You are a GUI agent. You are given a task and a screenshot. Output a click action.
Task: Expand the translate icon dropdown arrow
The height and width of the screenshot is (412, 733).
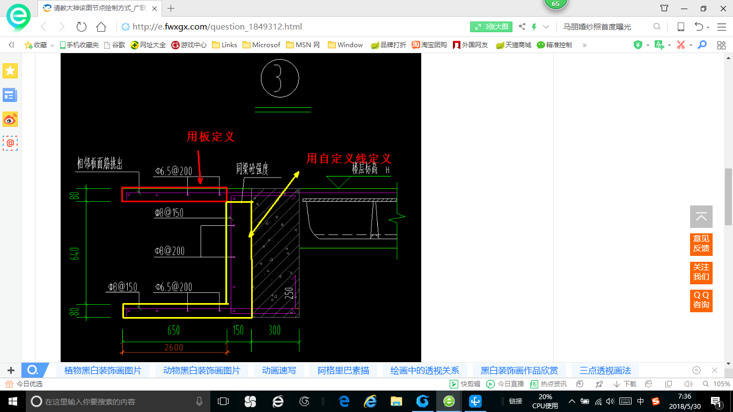pyautogui.click(x=669, y=46)
